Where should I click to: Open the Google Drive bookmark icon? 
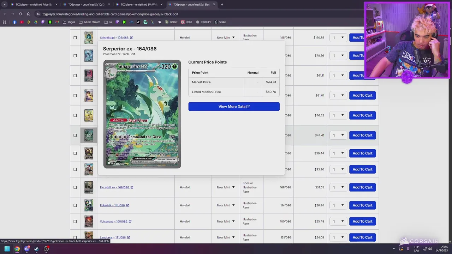coord(36,22)
